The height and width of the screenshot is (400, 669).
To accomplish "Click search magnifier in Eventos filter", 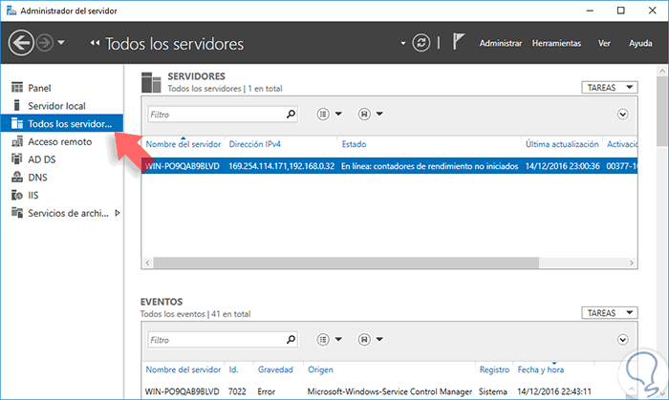I will [x=291, y=340].
